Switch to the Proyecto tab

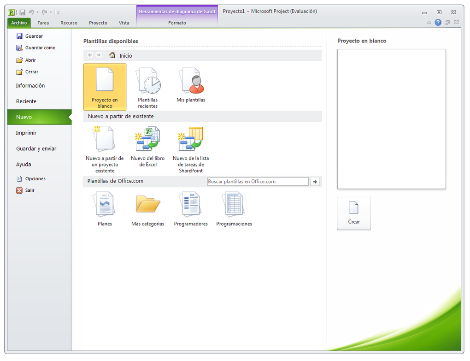click(98, 23)
